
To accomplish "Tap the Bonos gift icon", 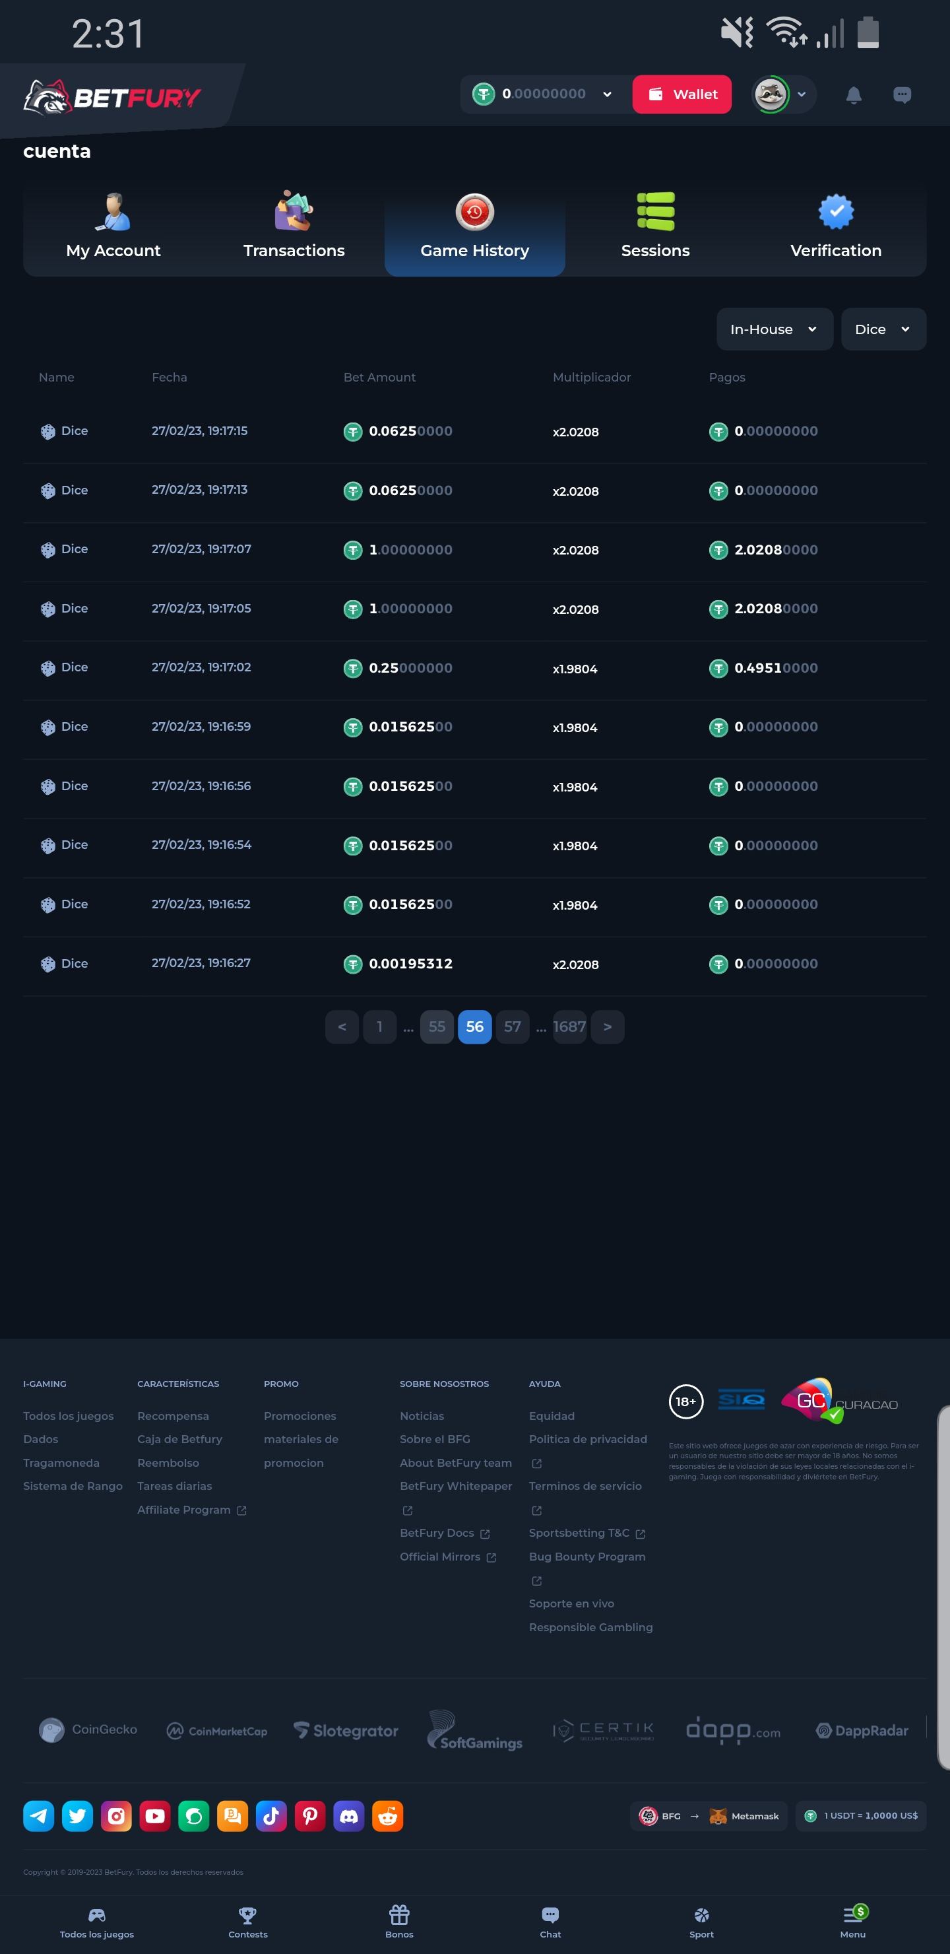I will [399, 1920].
